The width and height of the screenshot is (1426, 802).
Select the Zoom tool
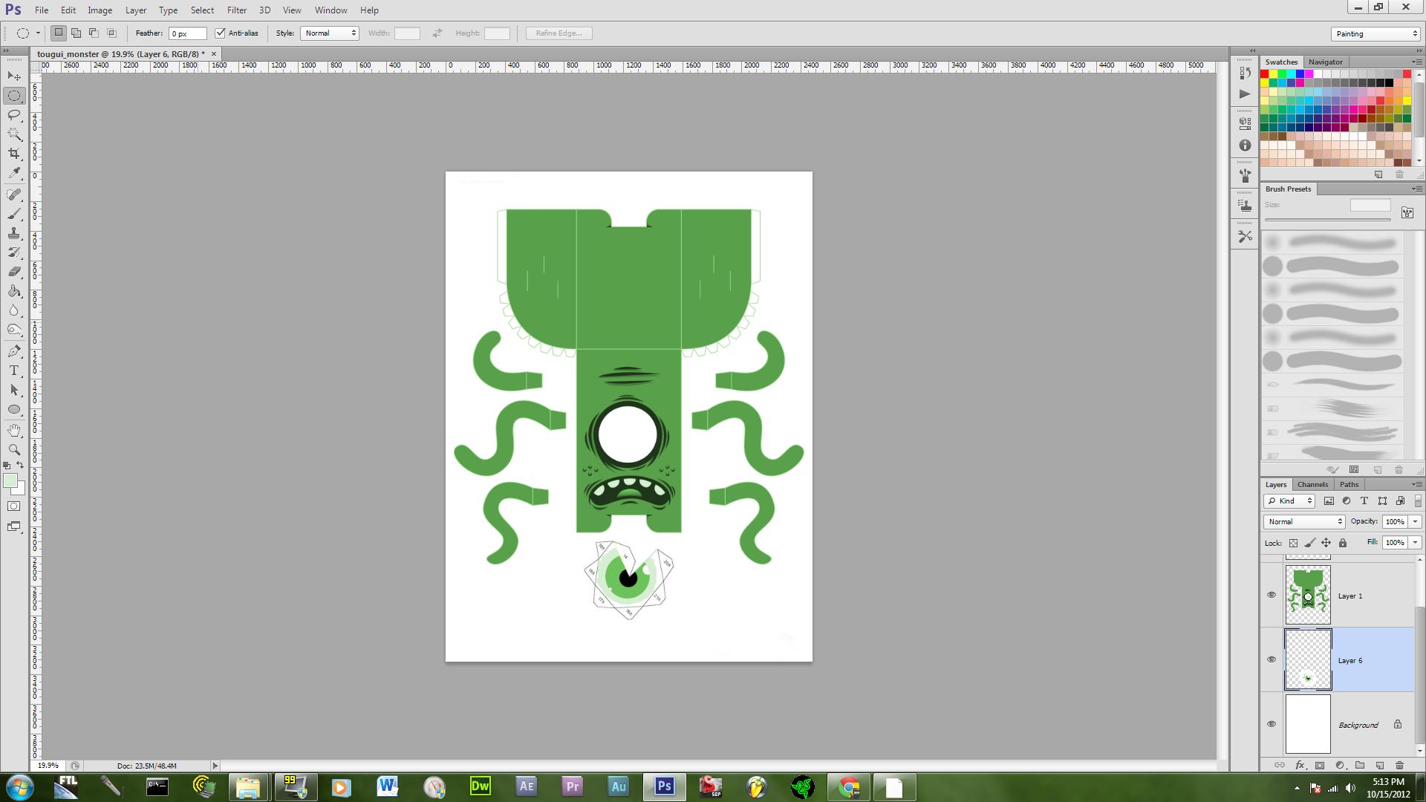coord(14,450)
